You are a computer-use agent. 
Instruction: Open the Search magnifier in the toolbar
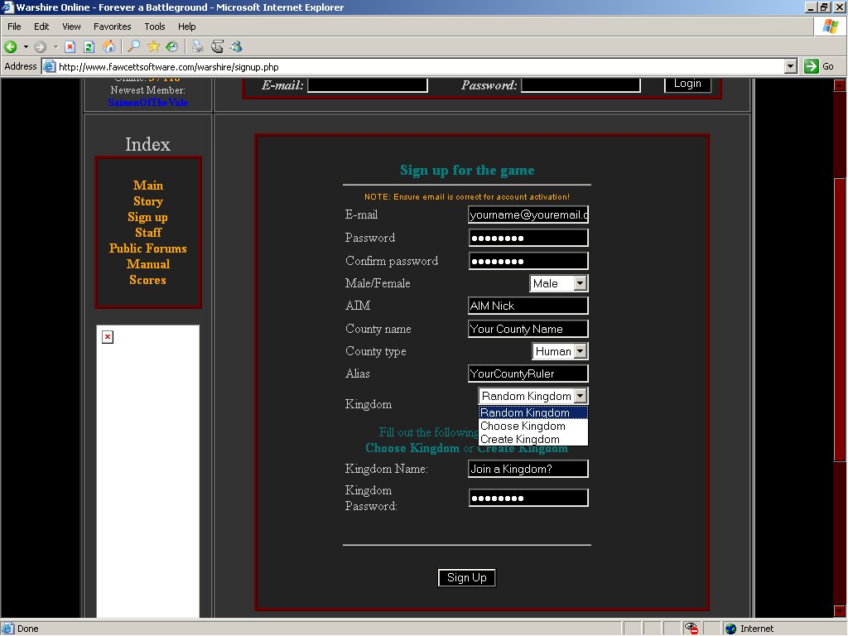tap(133, 47)
